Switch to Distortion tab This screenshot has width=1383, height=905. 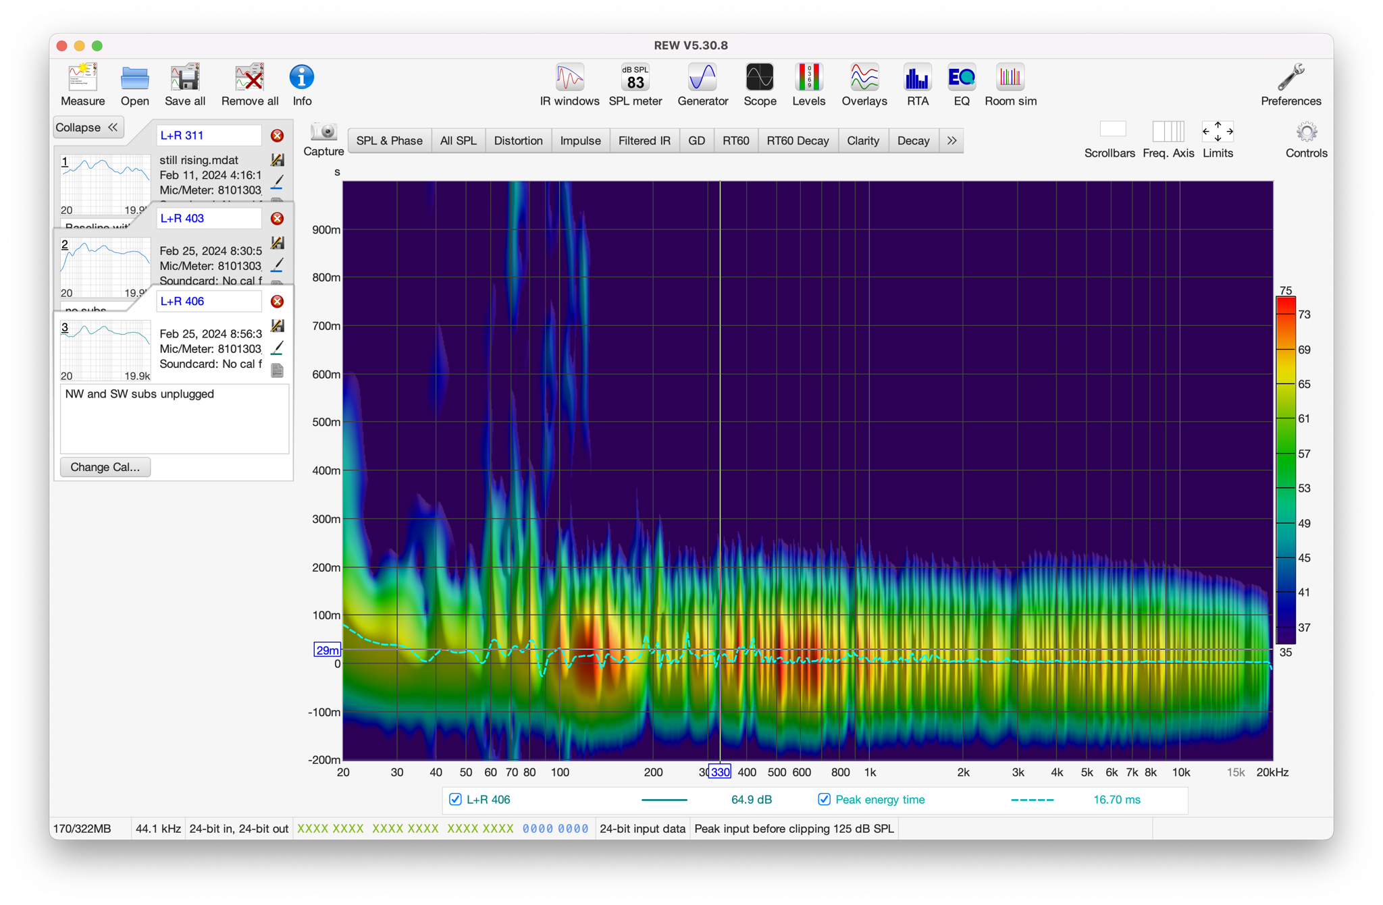coord(518,140)
